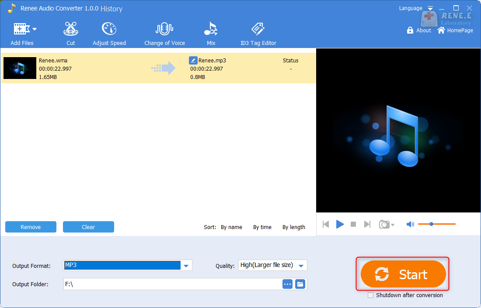Enable Shutdown after conversion checkbox
This screenshot has width=481, height=308.
pyautogui.click(x=371, y=295)
